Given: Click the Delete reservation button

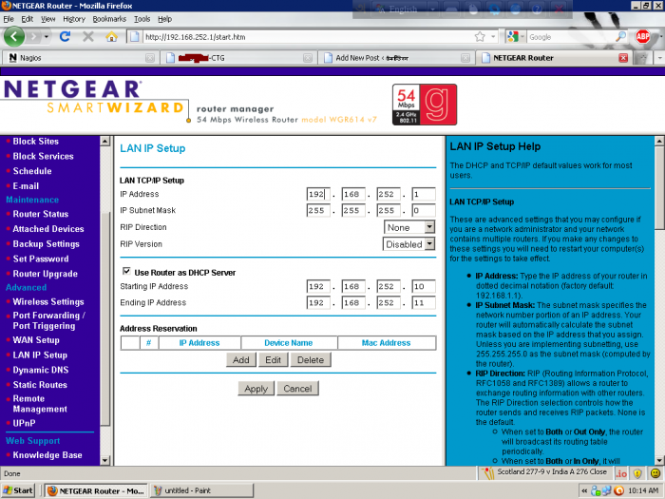Looking at the screenshot, I should coord(311,360).
